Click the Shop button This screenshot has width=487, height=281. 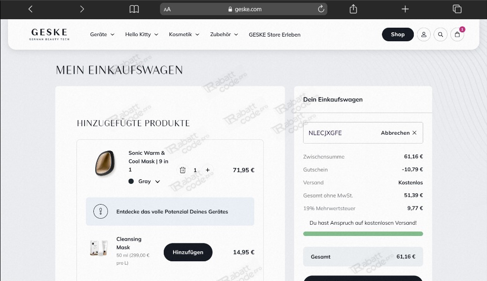coord(397,34)
